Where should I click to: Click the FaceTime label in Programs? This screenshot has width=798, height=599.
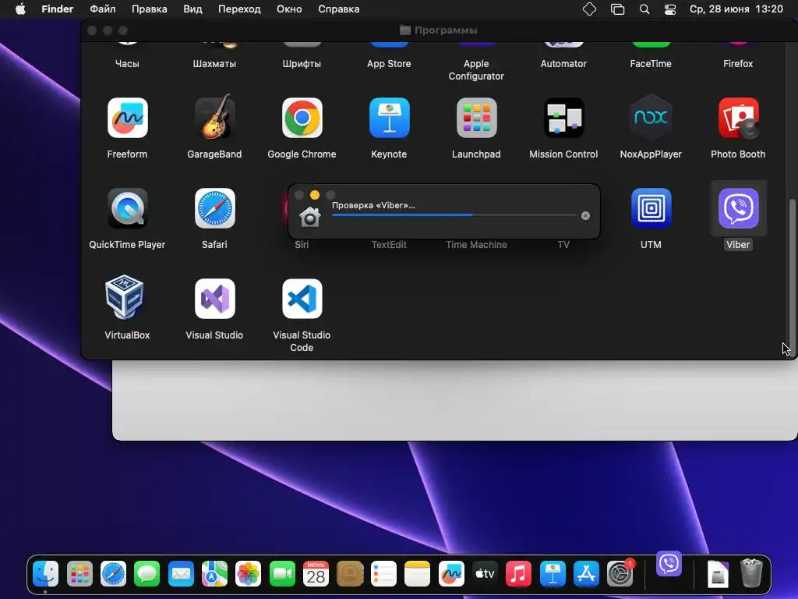click(x=651, y=64)
